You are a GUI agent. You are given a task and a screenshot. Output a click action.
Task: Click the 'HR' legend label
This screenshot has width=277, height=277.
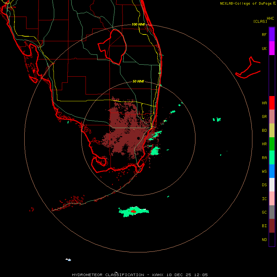pos(264,144)
